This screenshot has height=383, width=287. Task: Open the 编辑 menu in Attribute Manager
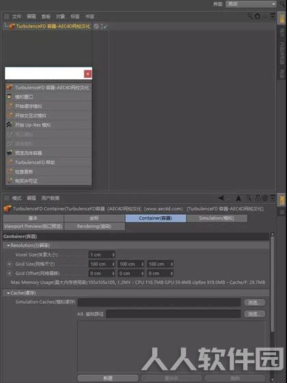coord(31,198)
